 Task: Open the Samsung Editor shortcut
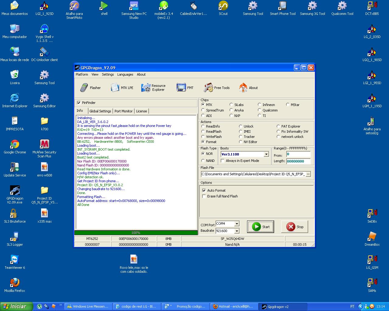click(x=44, y=101)
